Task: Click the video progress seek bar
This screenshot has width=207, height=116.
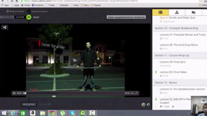Action: [x=74, y=93]
